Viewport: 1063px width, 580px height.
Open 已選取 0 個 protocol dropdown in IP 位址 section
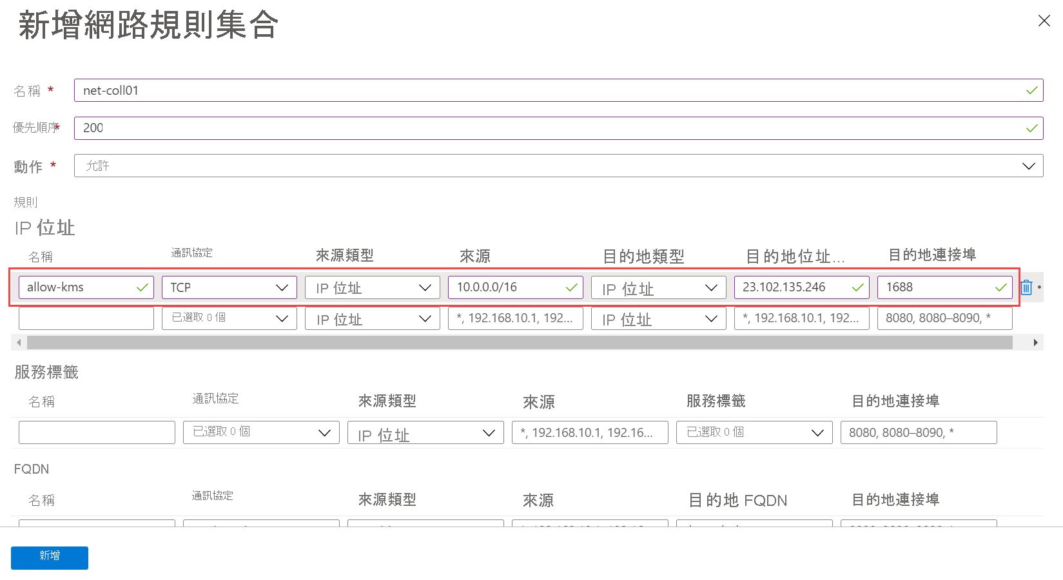click(x=229, y=318)
